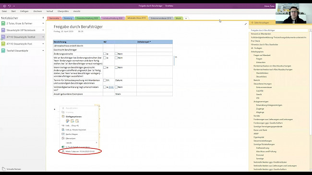
Task: Click Seite hinzufügen button
Action: (x=260, y=22)
